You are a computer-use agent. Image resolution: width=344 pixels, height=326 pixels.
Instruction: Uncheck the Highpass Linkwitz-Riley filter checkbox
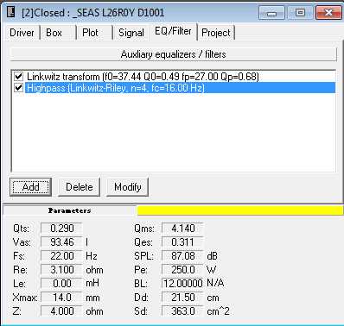pos(19,87)
